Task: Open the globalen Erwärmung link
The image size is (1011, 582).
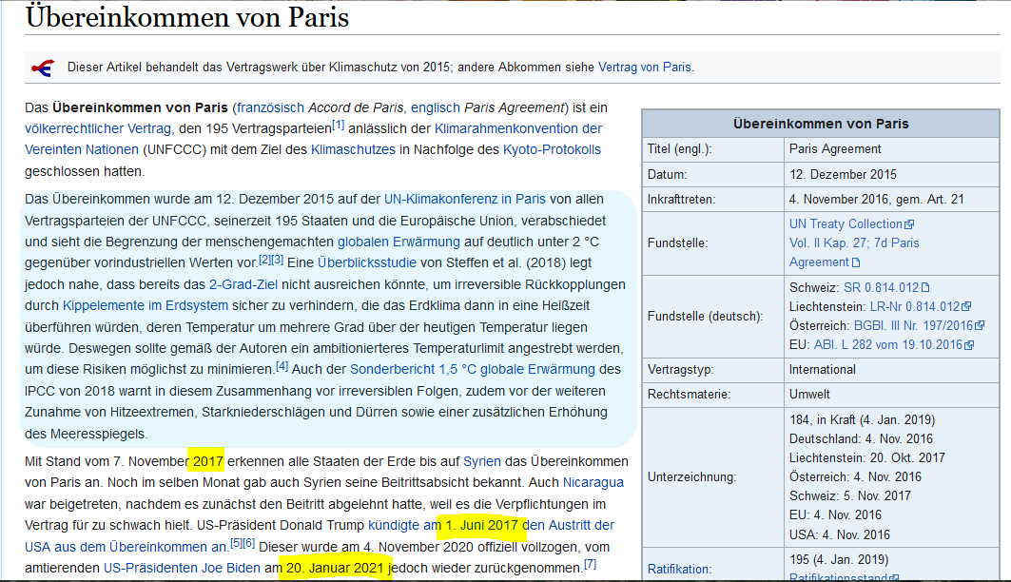Action: 399,242
